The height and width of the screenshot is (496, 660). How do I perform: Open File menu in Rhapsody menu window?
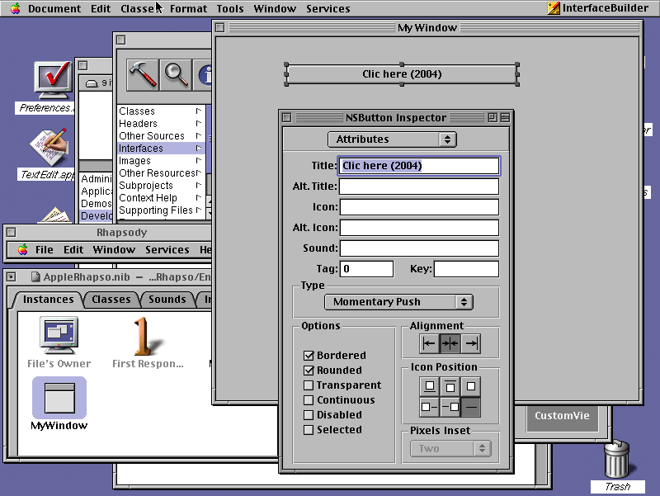[x=45, y=250]
